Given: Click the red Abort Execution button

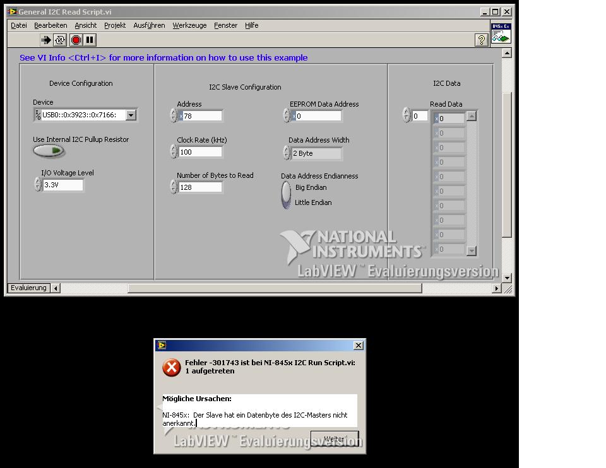Looking at the screenshot, I should click(76, 40).
